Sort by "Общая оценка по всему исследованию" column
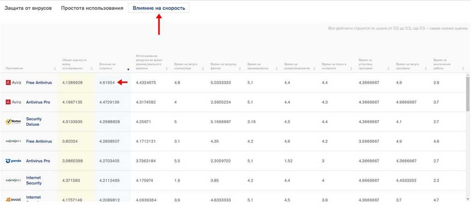This screenshot has height=207, width=471. [x=91, y=68]
